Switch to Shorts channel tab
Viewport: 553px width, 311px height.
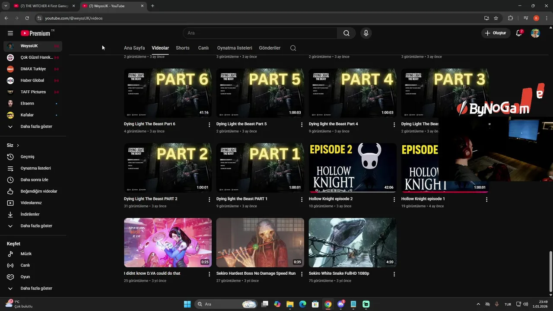[x=183, y=48]
